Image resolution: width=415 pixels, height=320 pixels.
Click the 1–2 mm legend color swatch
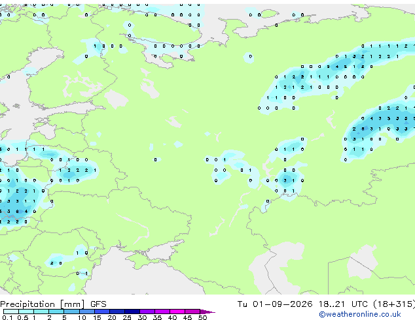pos(41,312)
